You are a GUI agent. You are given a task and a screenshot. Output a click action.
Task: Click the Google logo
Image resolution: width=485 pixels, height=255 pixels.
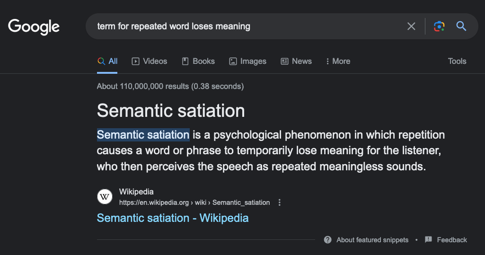tap(34, 26)
